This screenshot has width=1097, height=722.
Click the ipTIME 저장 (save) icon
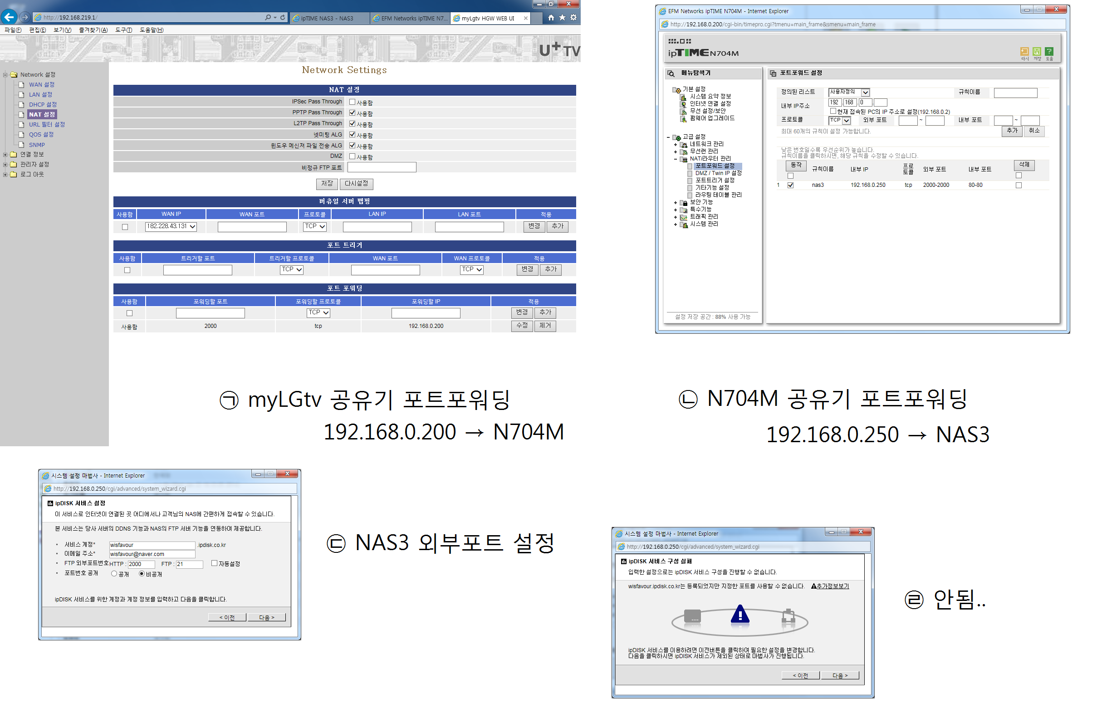tap(1036, 52)
